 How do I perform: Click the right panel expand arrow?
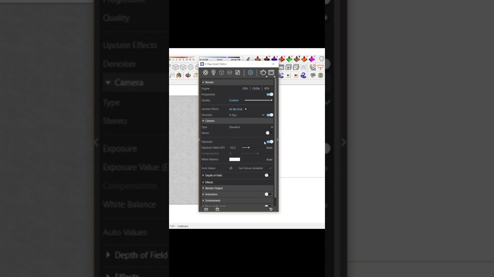(277, 140)
